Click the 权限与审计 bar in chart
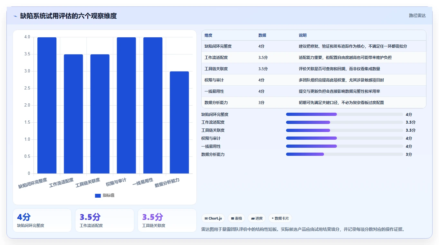 [x=126, y=105]
